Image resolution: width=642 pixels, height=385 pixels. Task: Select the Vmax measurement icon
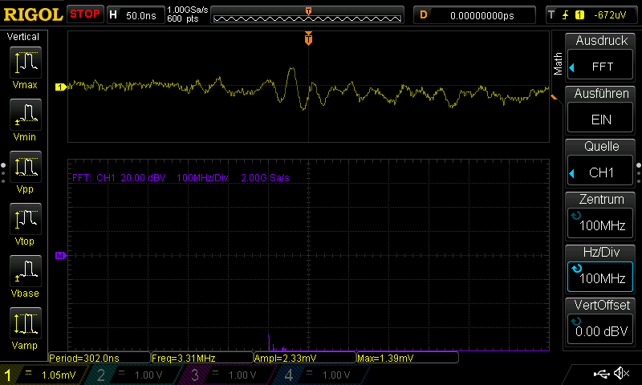tap(26, 63)
